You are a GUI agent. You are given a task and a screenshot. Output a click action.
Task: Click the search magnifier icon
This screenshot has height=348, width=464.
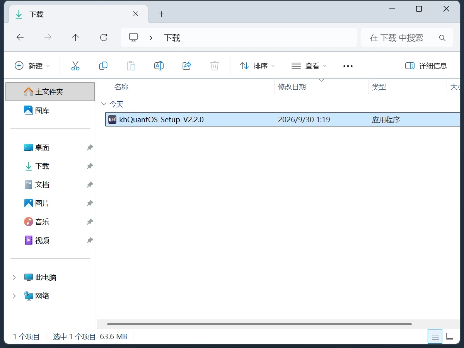442,38
